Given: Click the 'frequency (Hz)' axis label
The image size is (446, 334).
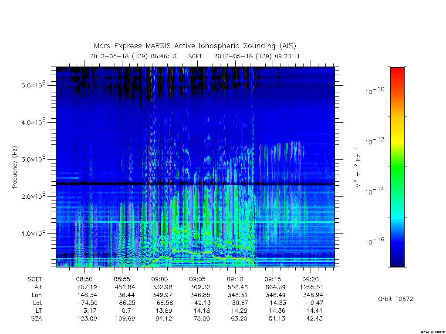Looking at the screenshot, I should pos(15,167).
